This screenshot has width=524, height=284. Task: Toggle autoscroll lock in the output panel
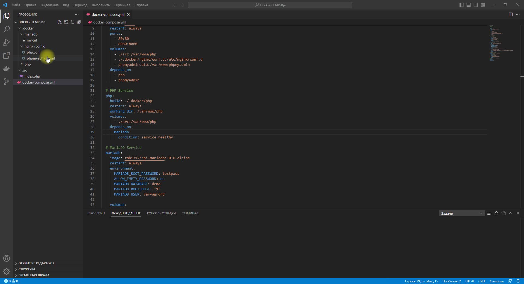(496, 213)
